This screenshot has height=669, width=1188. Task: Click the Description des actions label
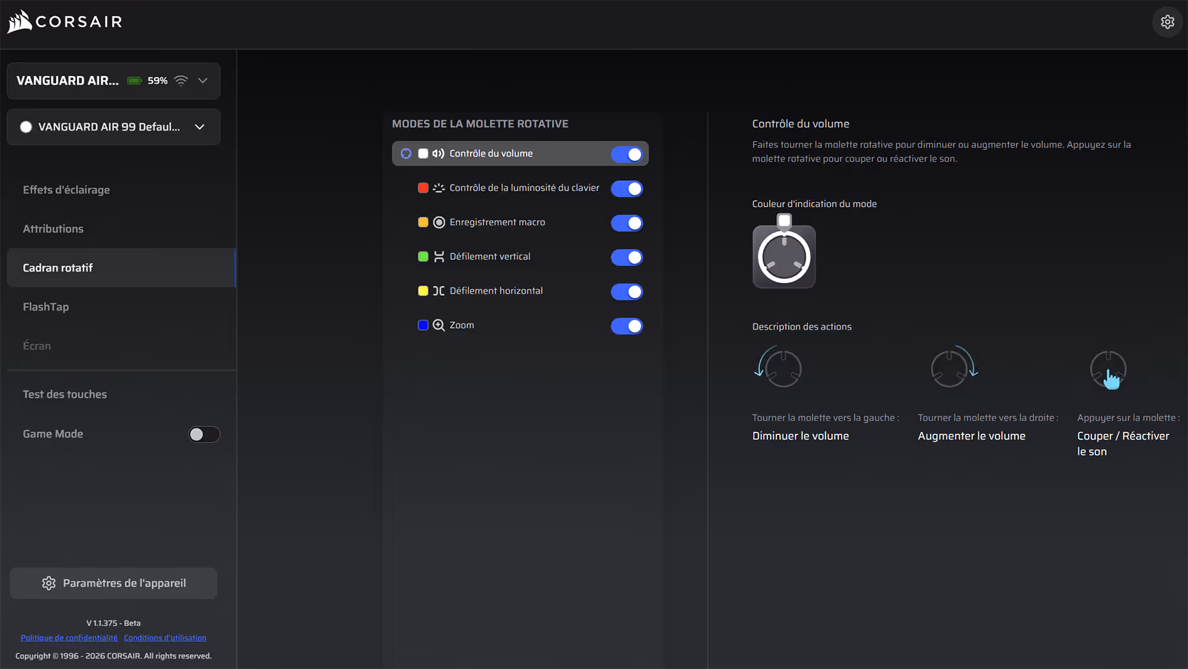coord(802,327)
